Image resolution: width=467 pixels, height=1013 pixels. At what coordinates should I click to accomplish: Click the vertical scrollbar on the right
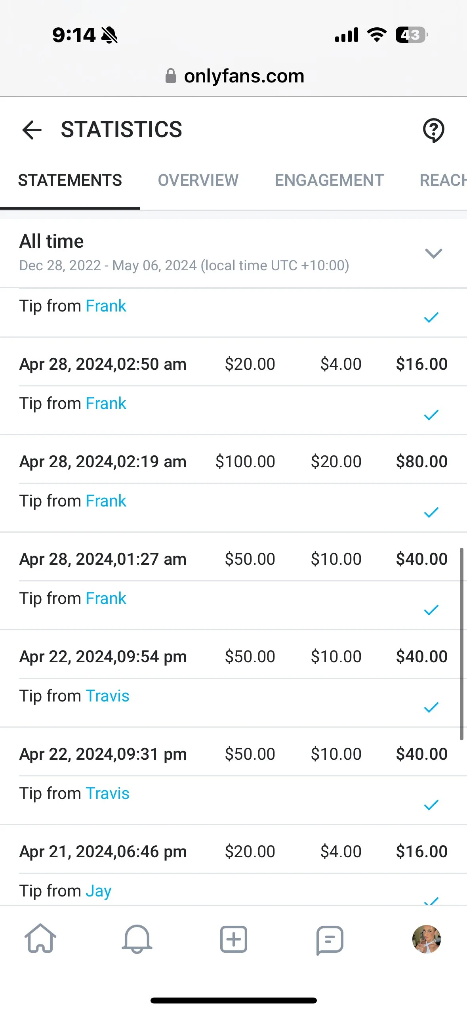(x=461, y=644)
